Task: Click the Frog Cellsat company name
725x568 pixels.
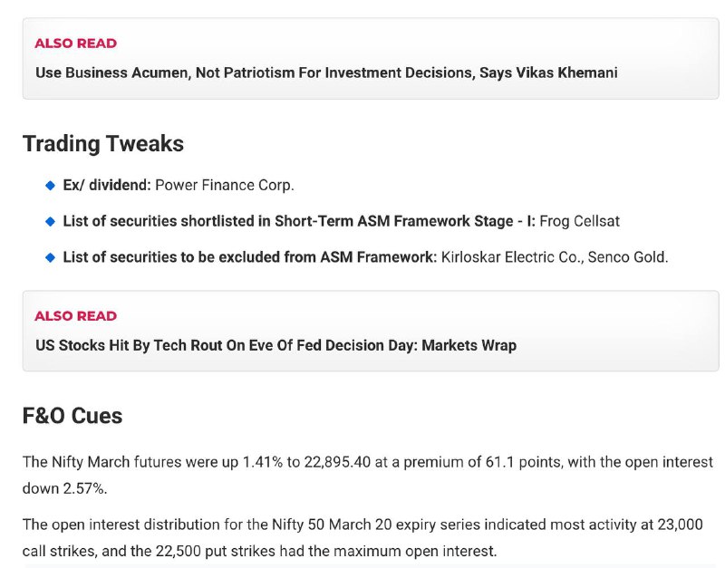Action: click(x=580, y=221)
